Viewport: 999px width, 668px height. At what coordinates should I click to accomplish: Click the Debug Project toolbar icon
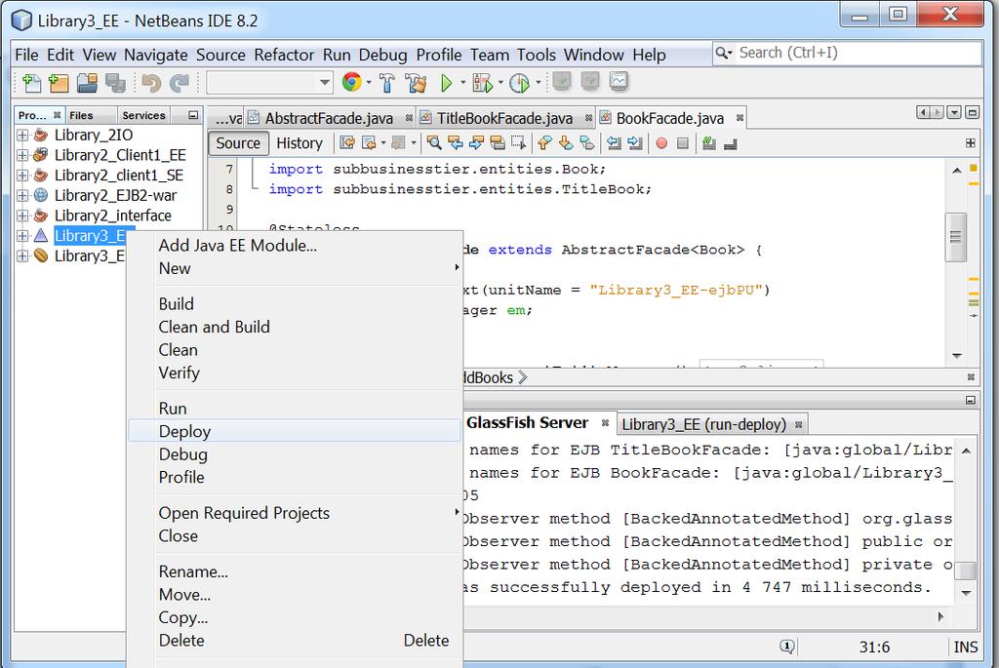point(482,83)
